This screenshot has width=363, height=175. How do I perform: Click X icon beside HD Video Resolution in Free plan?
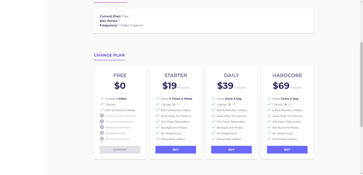(x=102, y=121)
